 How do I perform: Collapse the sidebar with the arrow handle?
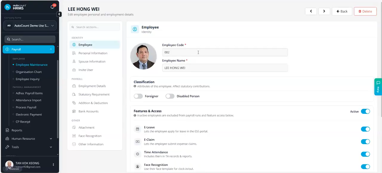click(59, 14)
